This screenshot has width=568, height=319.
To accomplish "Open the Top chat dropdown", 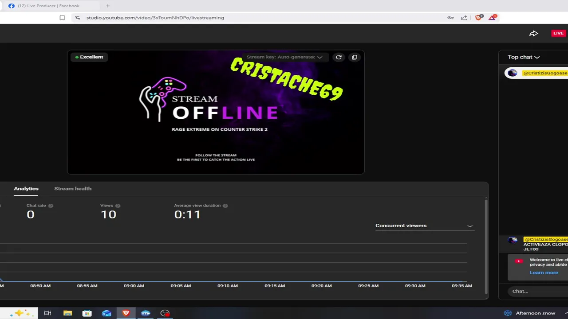I will (x=524, y=57).
